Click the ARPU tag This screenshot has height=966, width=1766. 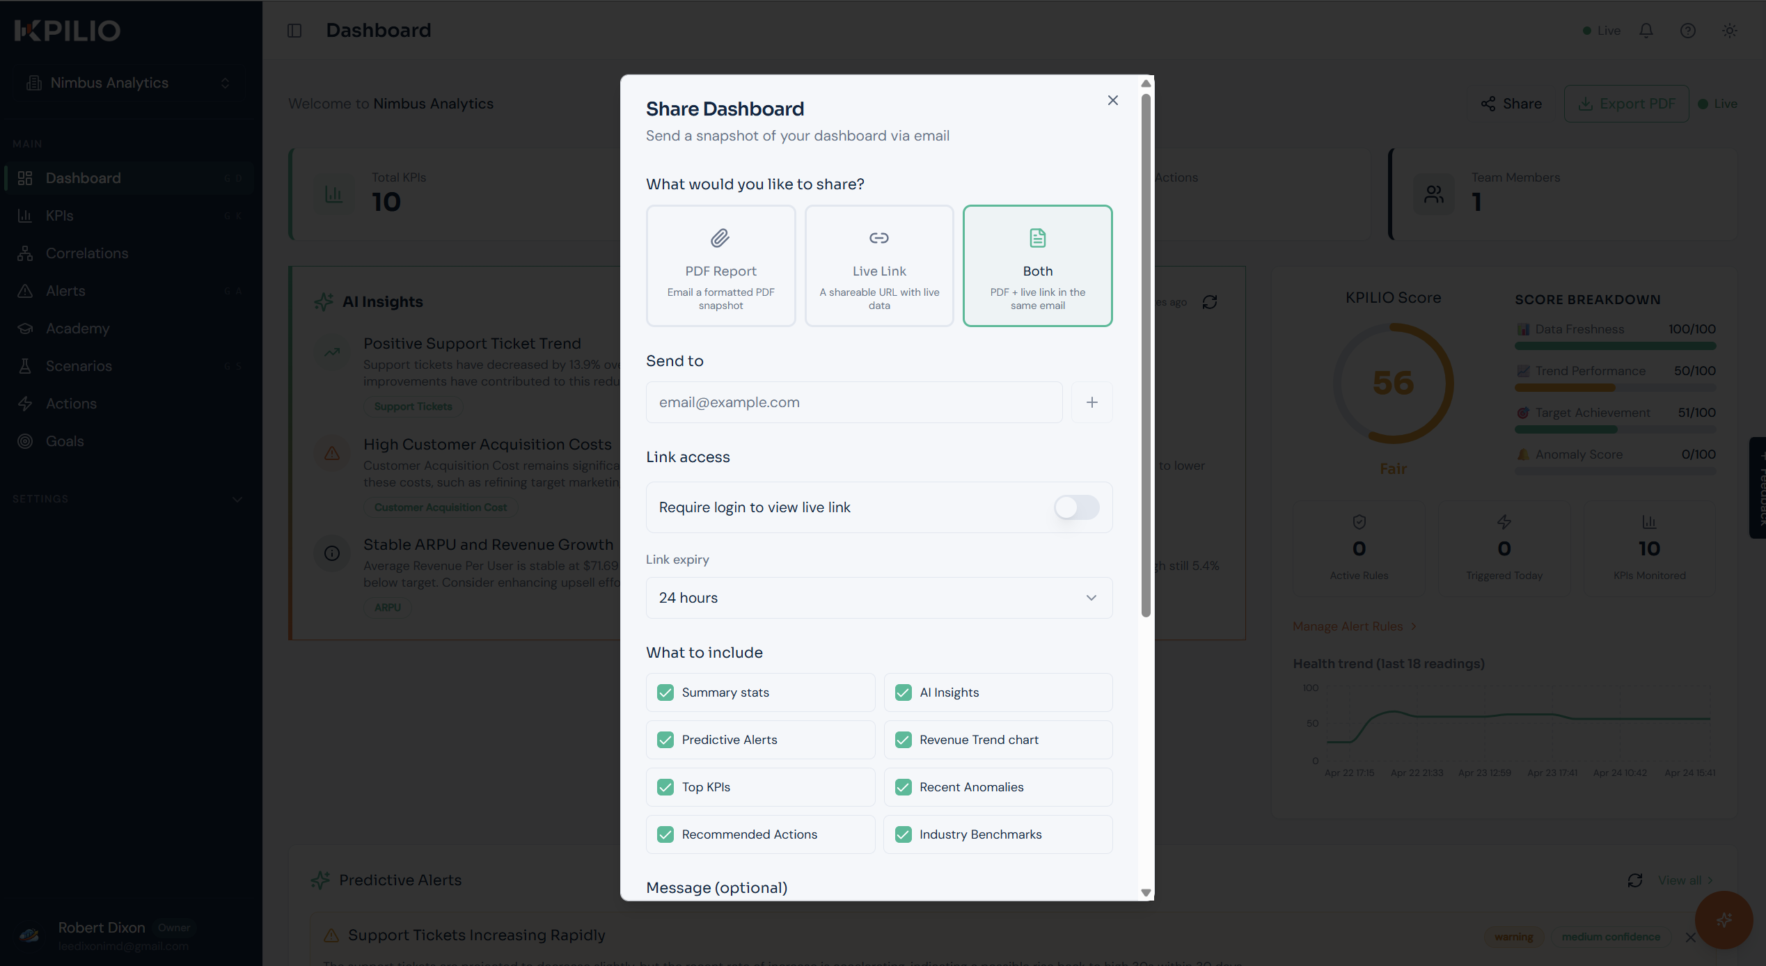coord(387,608)
